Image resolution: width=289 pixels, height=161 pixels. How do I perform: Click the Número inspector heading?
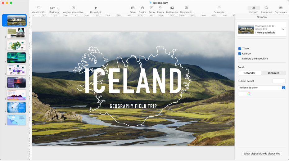(262, 17)
